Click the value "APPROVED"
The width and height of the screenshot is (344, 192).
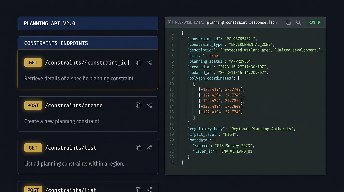240,61
